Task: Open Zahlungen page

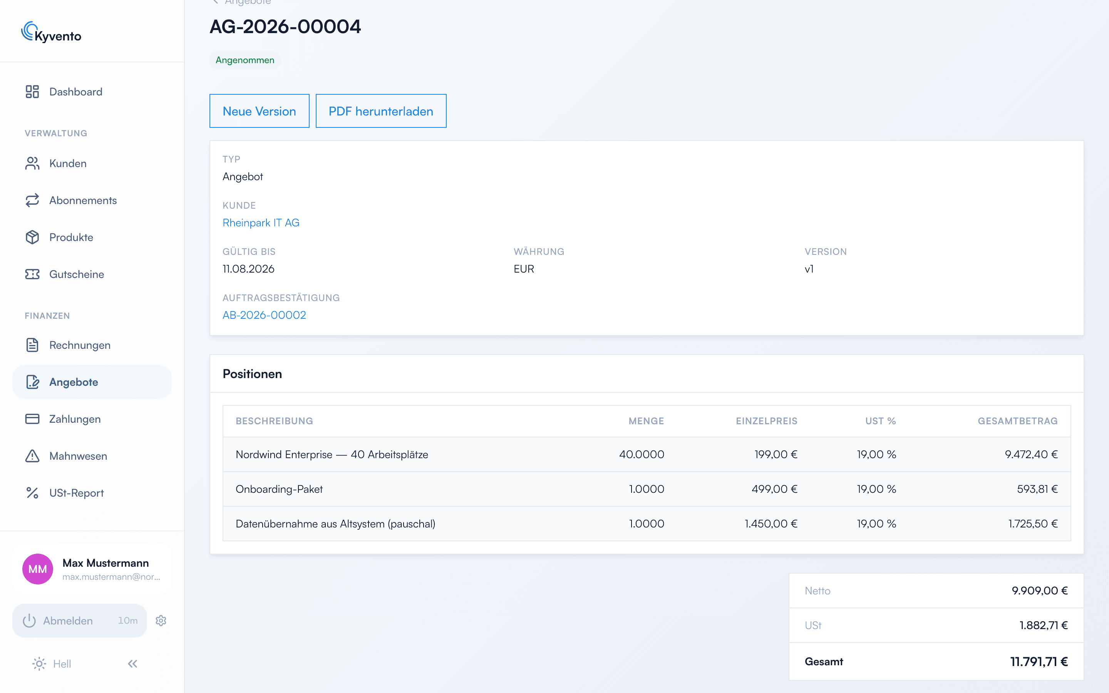Action: (92, 419)
